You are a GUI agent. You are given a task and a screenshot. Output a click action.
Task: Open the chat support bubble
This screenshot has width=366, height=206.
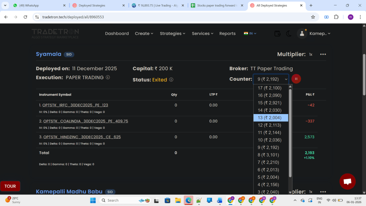click(x=347, y=181)
